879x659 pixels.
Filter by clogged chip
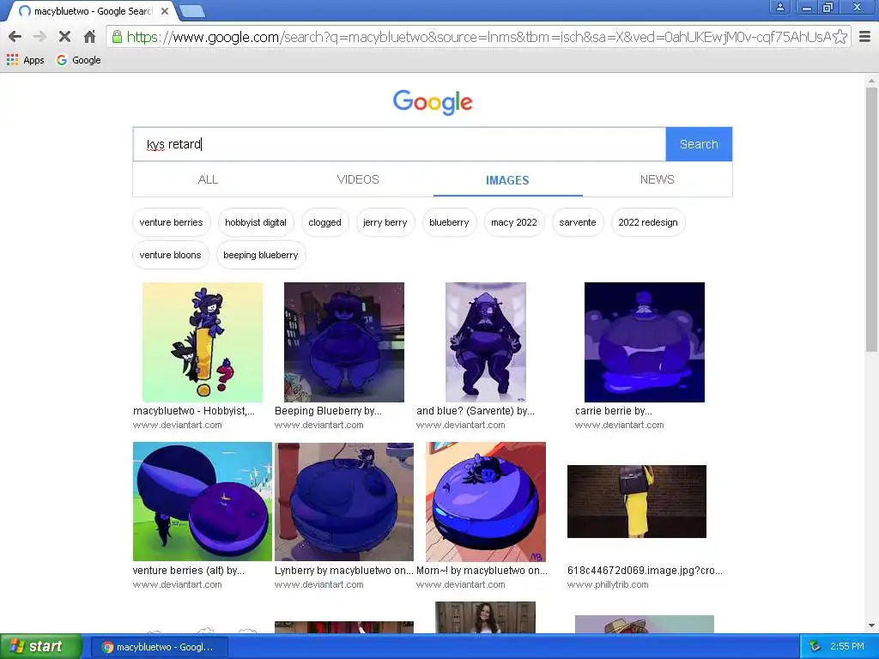coord(324,222)
